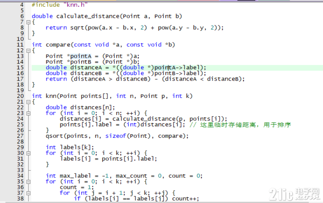Click on distanceA declaration in line 15
Screen dimensions: 323x203
(x=86, y=68)
